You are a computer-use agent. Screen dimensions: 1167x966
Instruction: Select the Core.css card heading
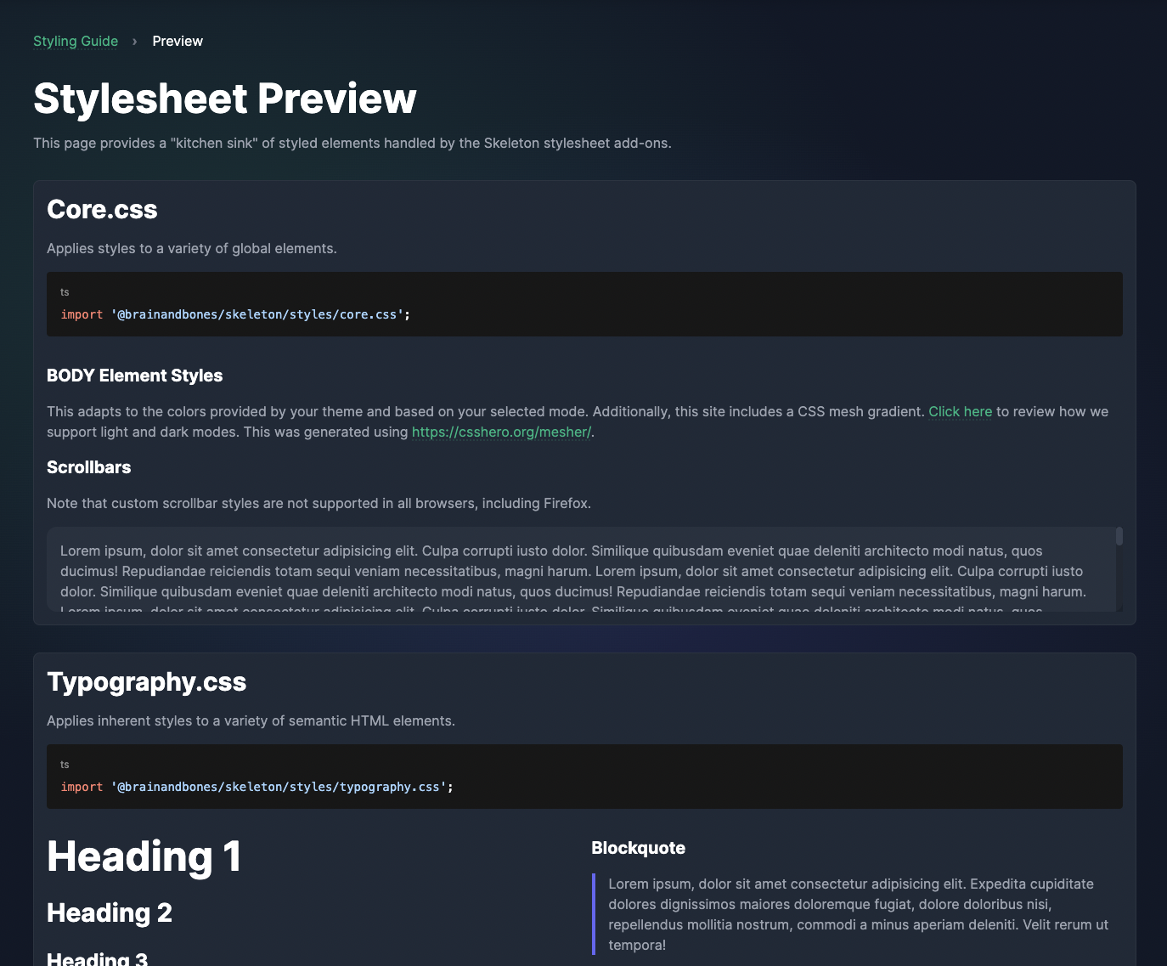tap(102, 209)
